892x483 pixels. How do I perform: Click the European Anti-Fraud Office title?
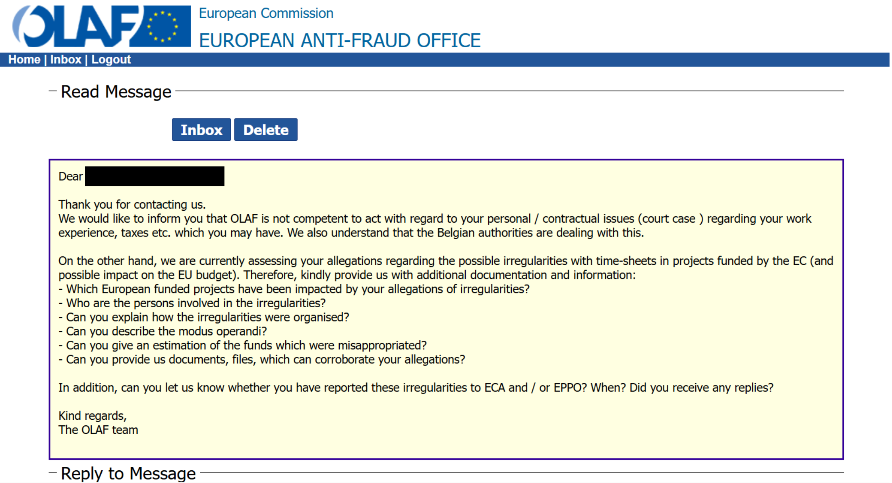[x=340, y=41]
